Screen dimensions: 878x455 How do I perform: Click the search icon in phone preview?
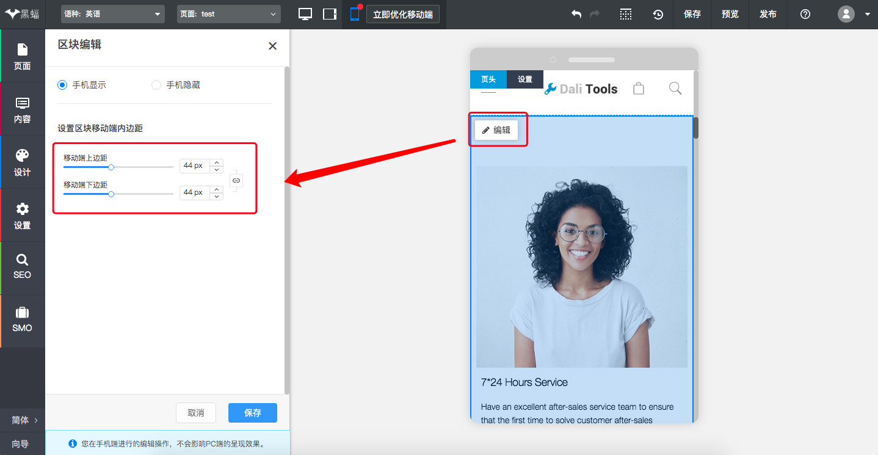pos(675,89)
